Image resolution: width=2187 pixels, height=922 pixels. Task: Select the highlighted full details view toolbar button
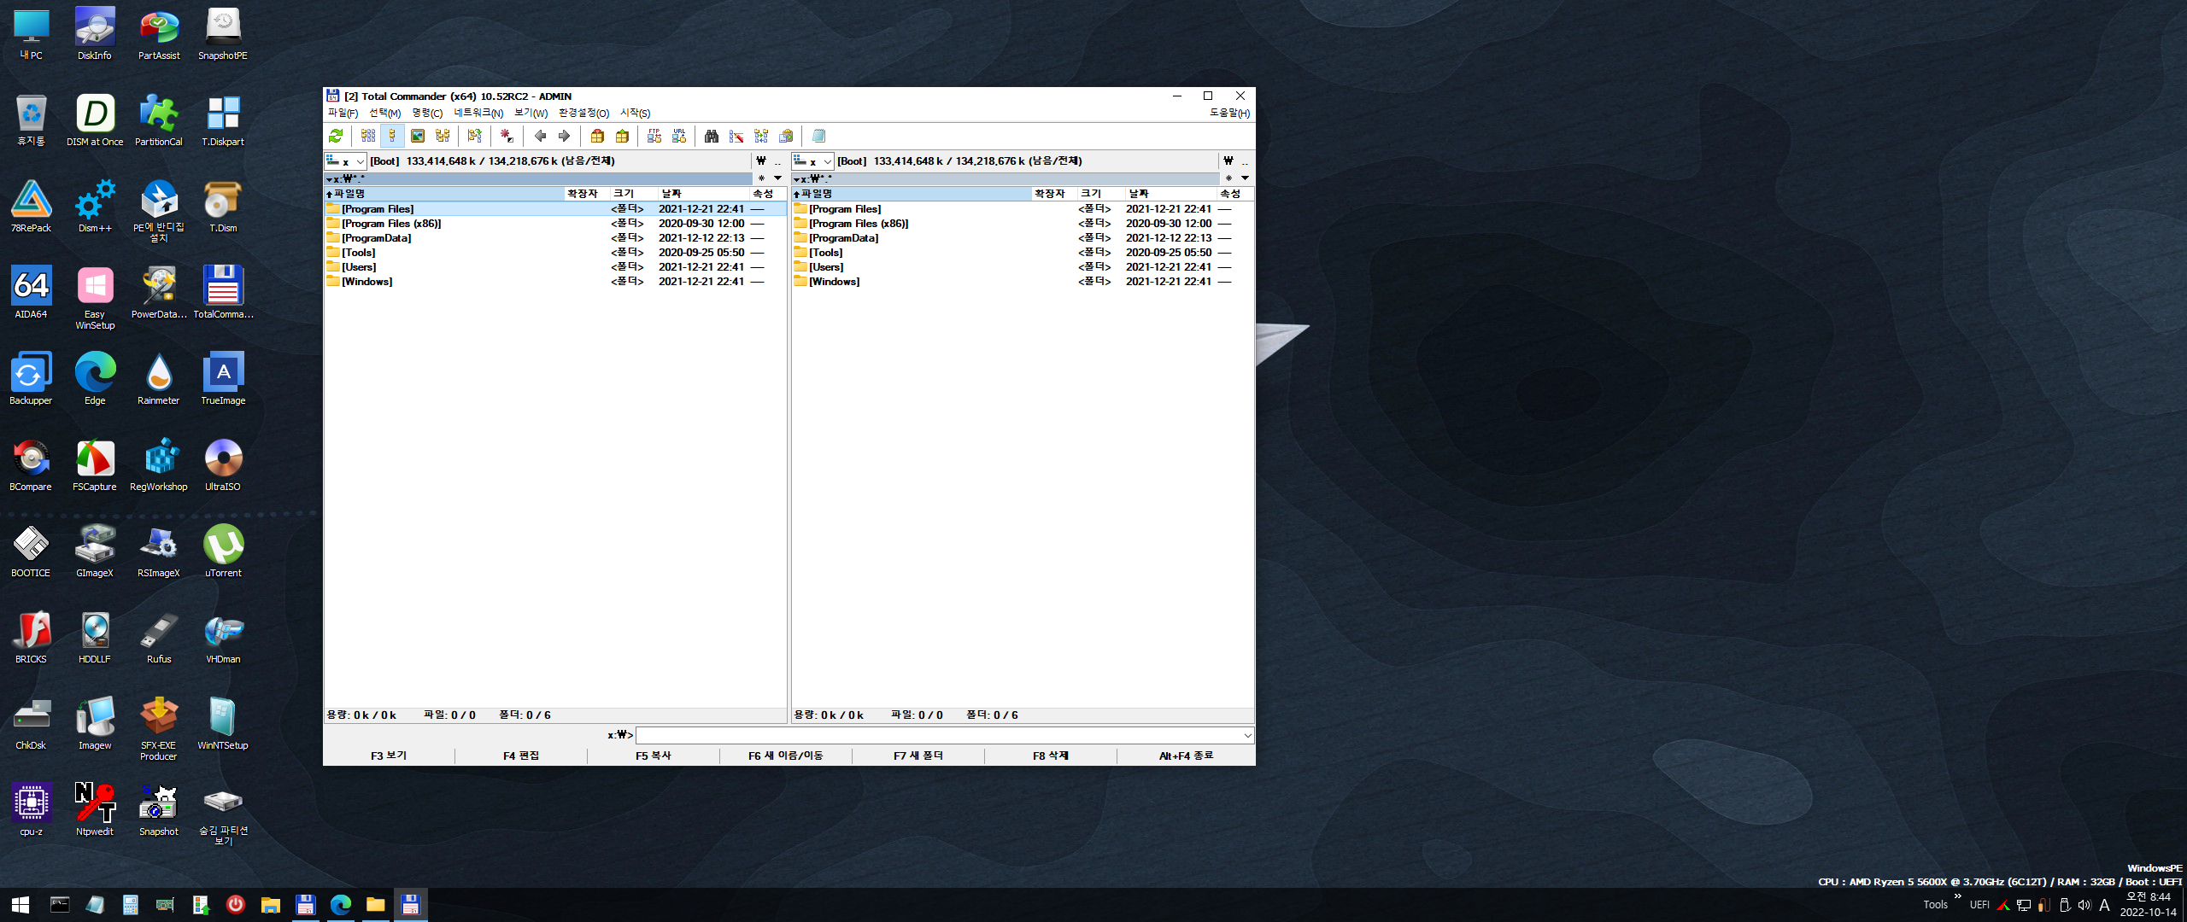(x=392, y=136)
